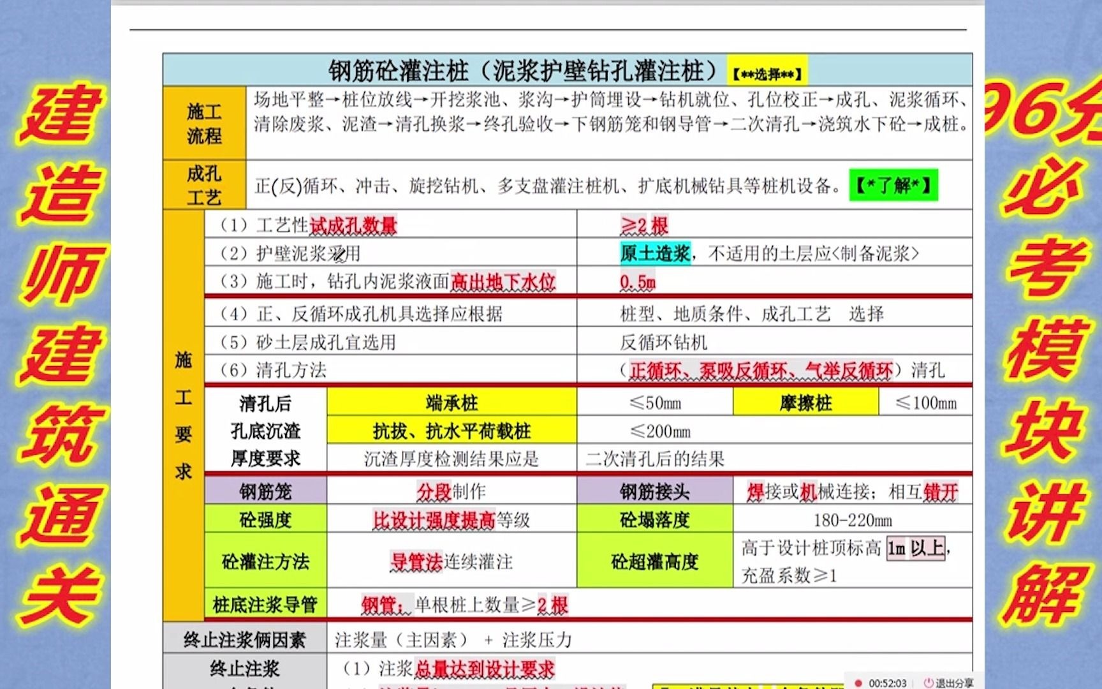Click the red recording indicator dot
Viewport: 1102px width, 689px height.
859,683
